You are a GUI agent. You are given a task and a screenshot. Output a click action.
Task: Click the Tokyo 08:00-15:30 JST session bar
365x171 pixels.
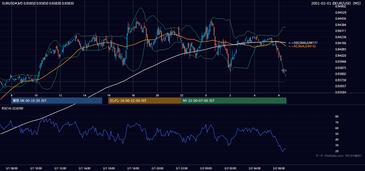coord(57,101)
